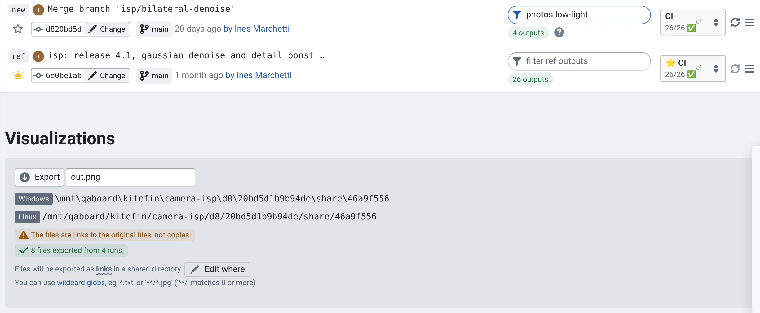The width and height of the screenshot is (760, 313).
Task: Refresh the ref commit's outputs
Action: click(x=735, y=69)
